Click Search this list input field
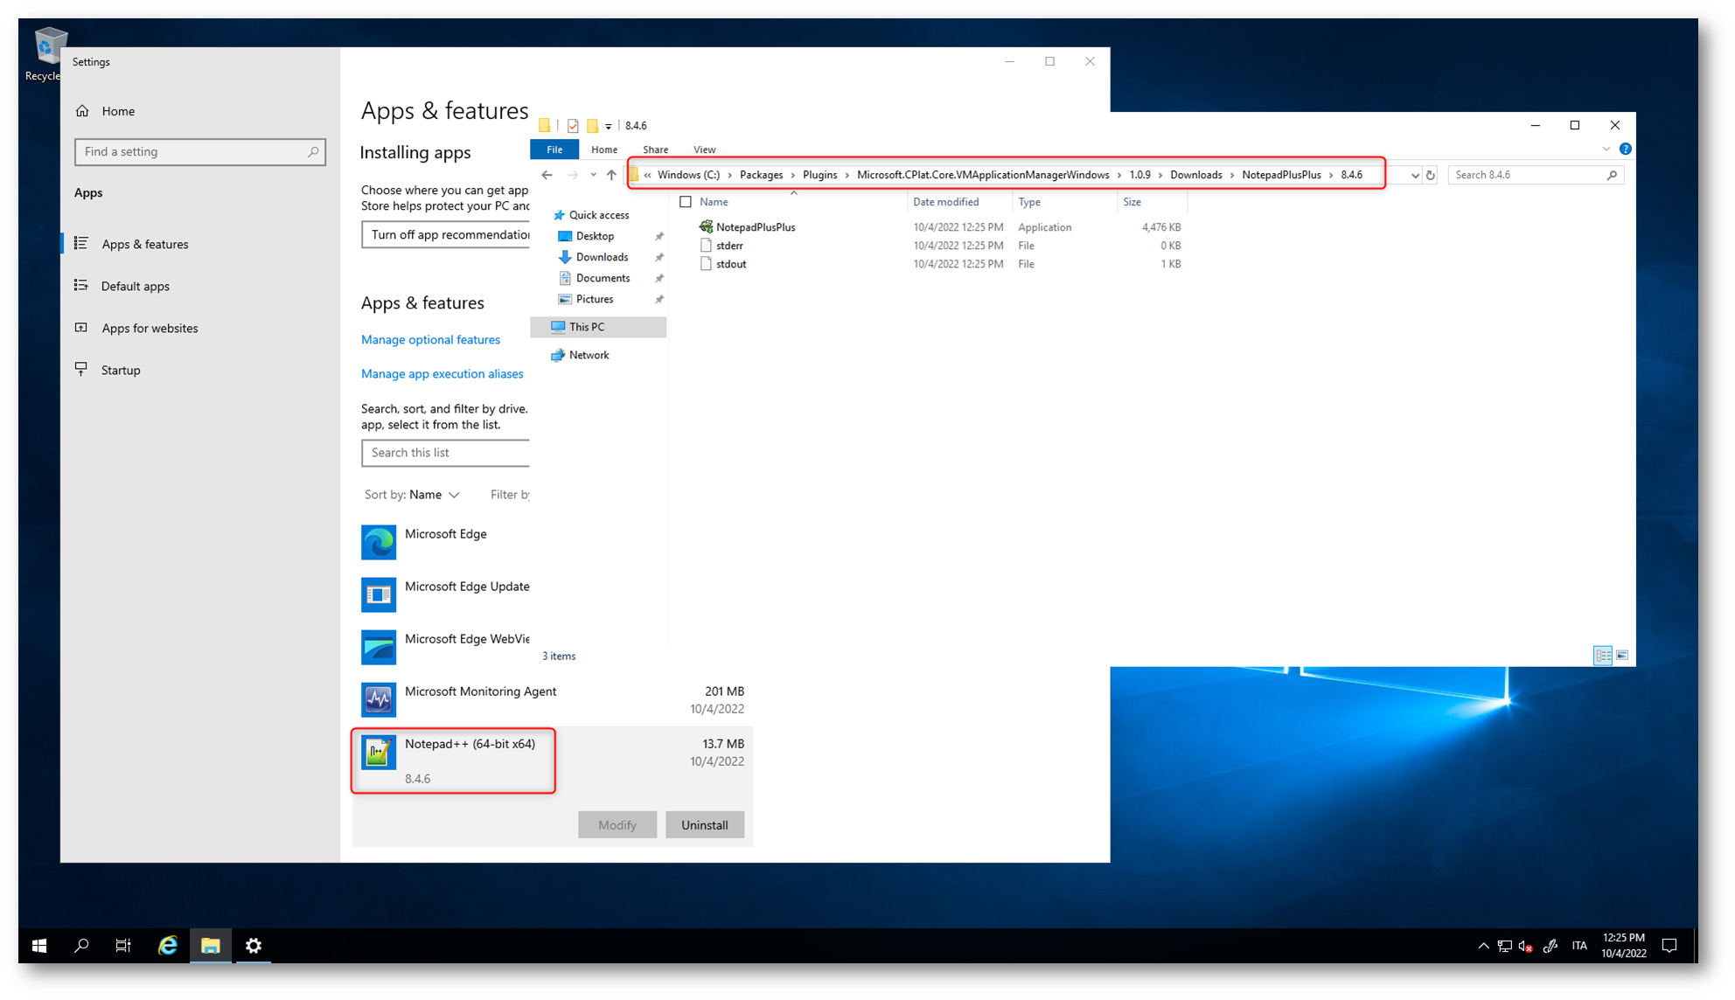Screen dimensions: 1735x1000 tap(446, 453)
